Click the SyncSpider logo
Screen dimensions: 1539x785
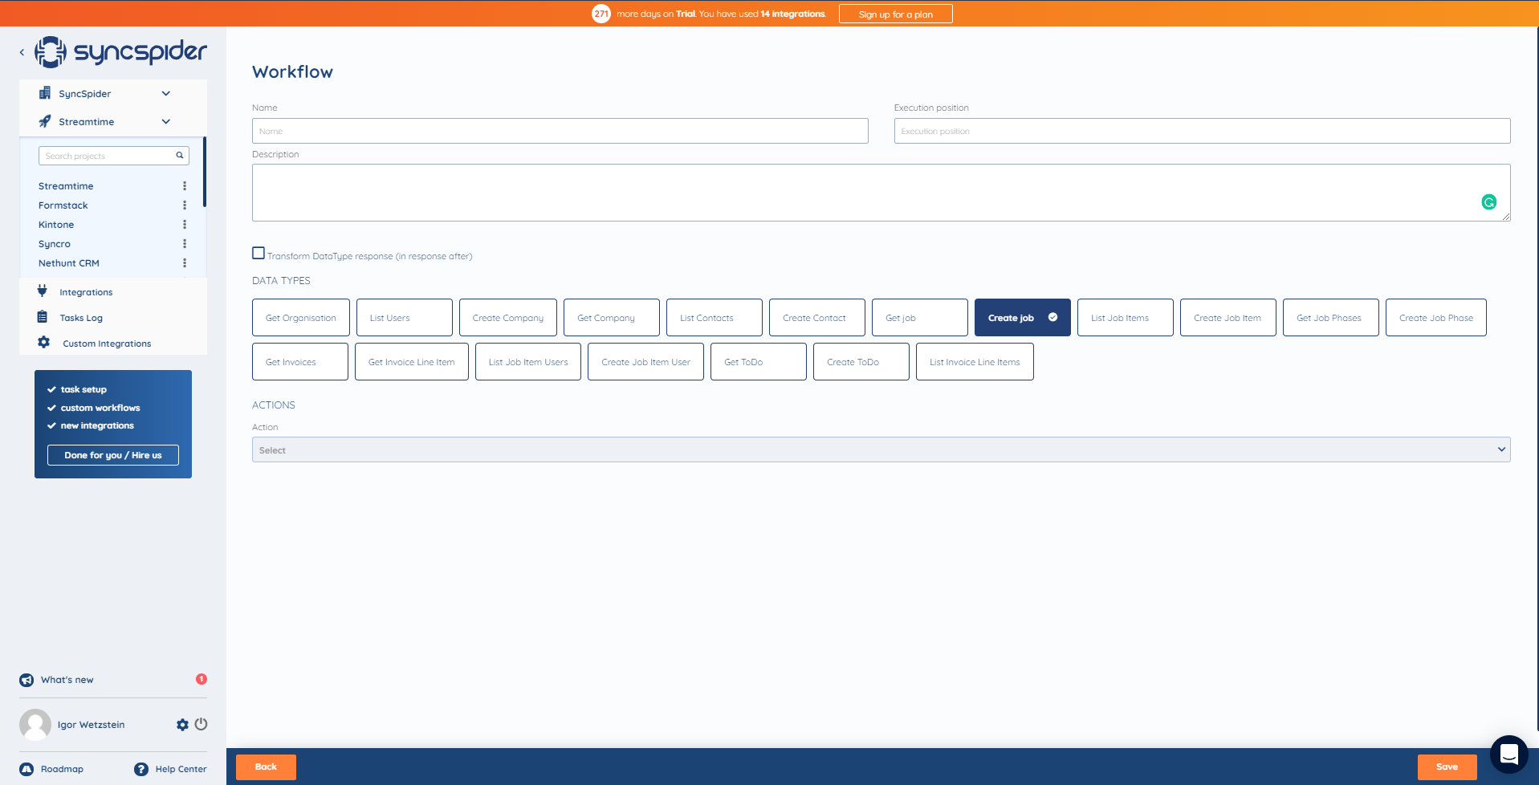[120, 52]
